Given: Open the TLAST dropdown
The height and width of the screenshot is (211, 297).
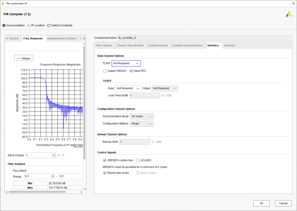Looking at the screenshot, I should pyautogui.click(x=126, y=63).
